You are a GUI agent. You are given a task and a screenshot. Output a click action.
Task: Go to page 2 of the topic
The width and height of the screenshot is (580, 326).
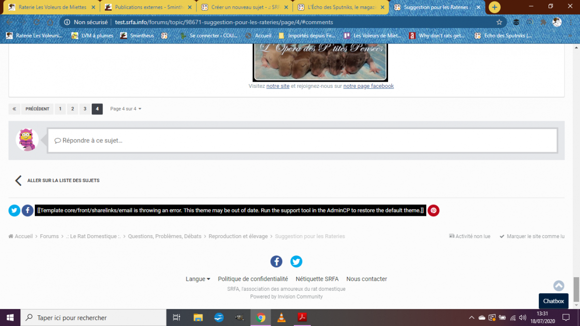point(72,109)
